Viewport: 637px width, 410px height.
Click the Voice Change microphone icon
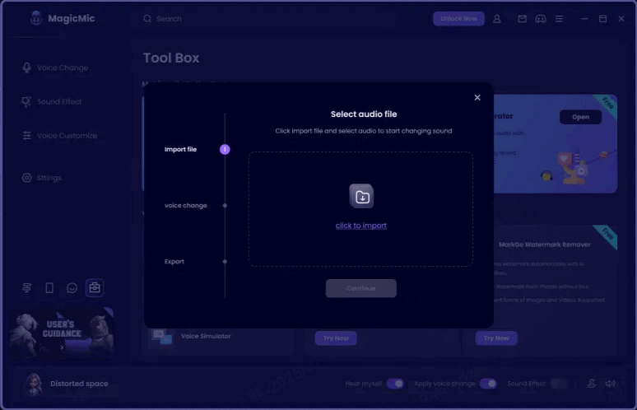click(x=27, y=68)
